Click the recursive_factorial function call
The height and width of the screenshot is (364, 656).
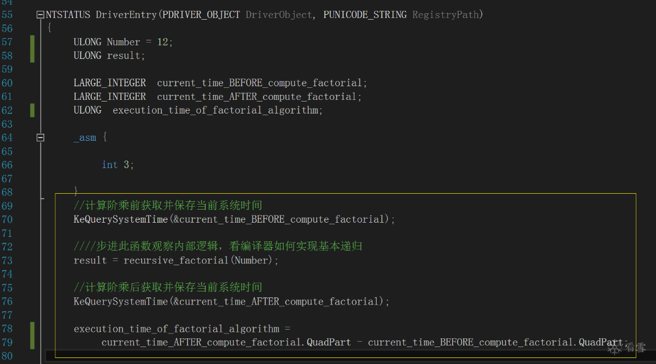tap(176, 260)
